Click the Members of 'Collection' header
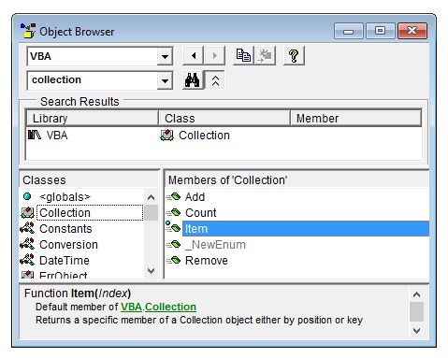The height and width of the screenshot is (358, 448). [296, 180]
